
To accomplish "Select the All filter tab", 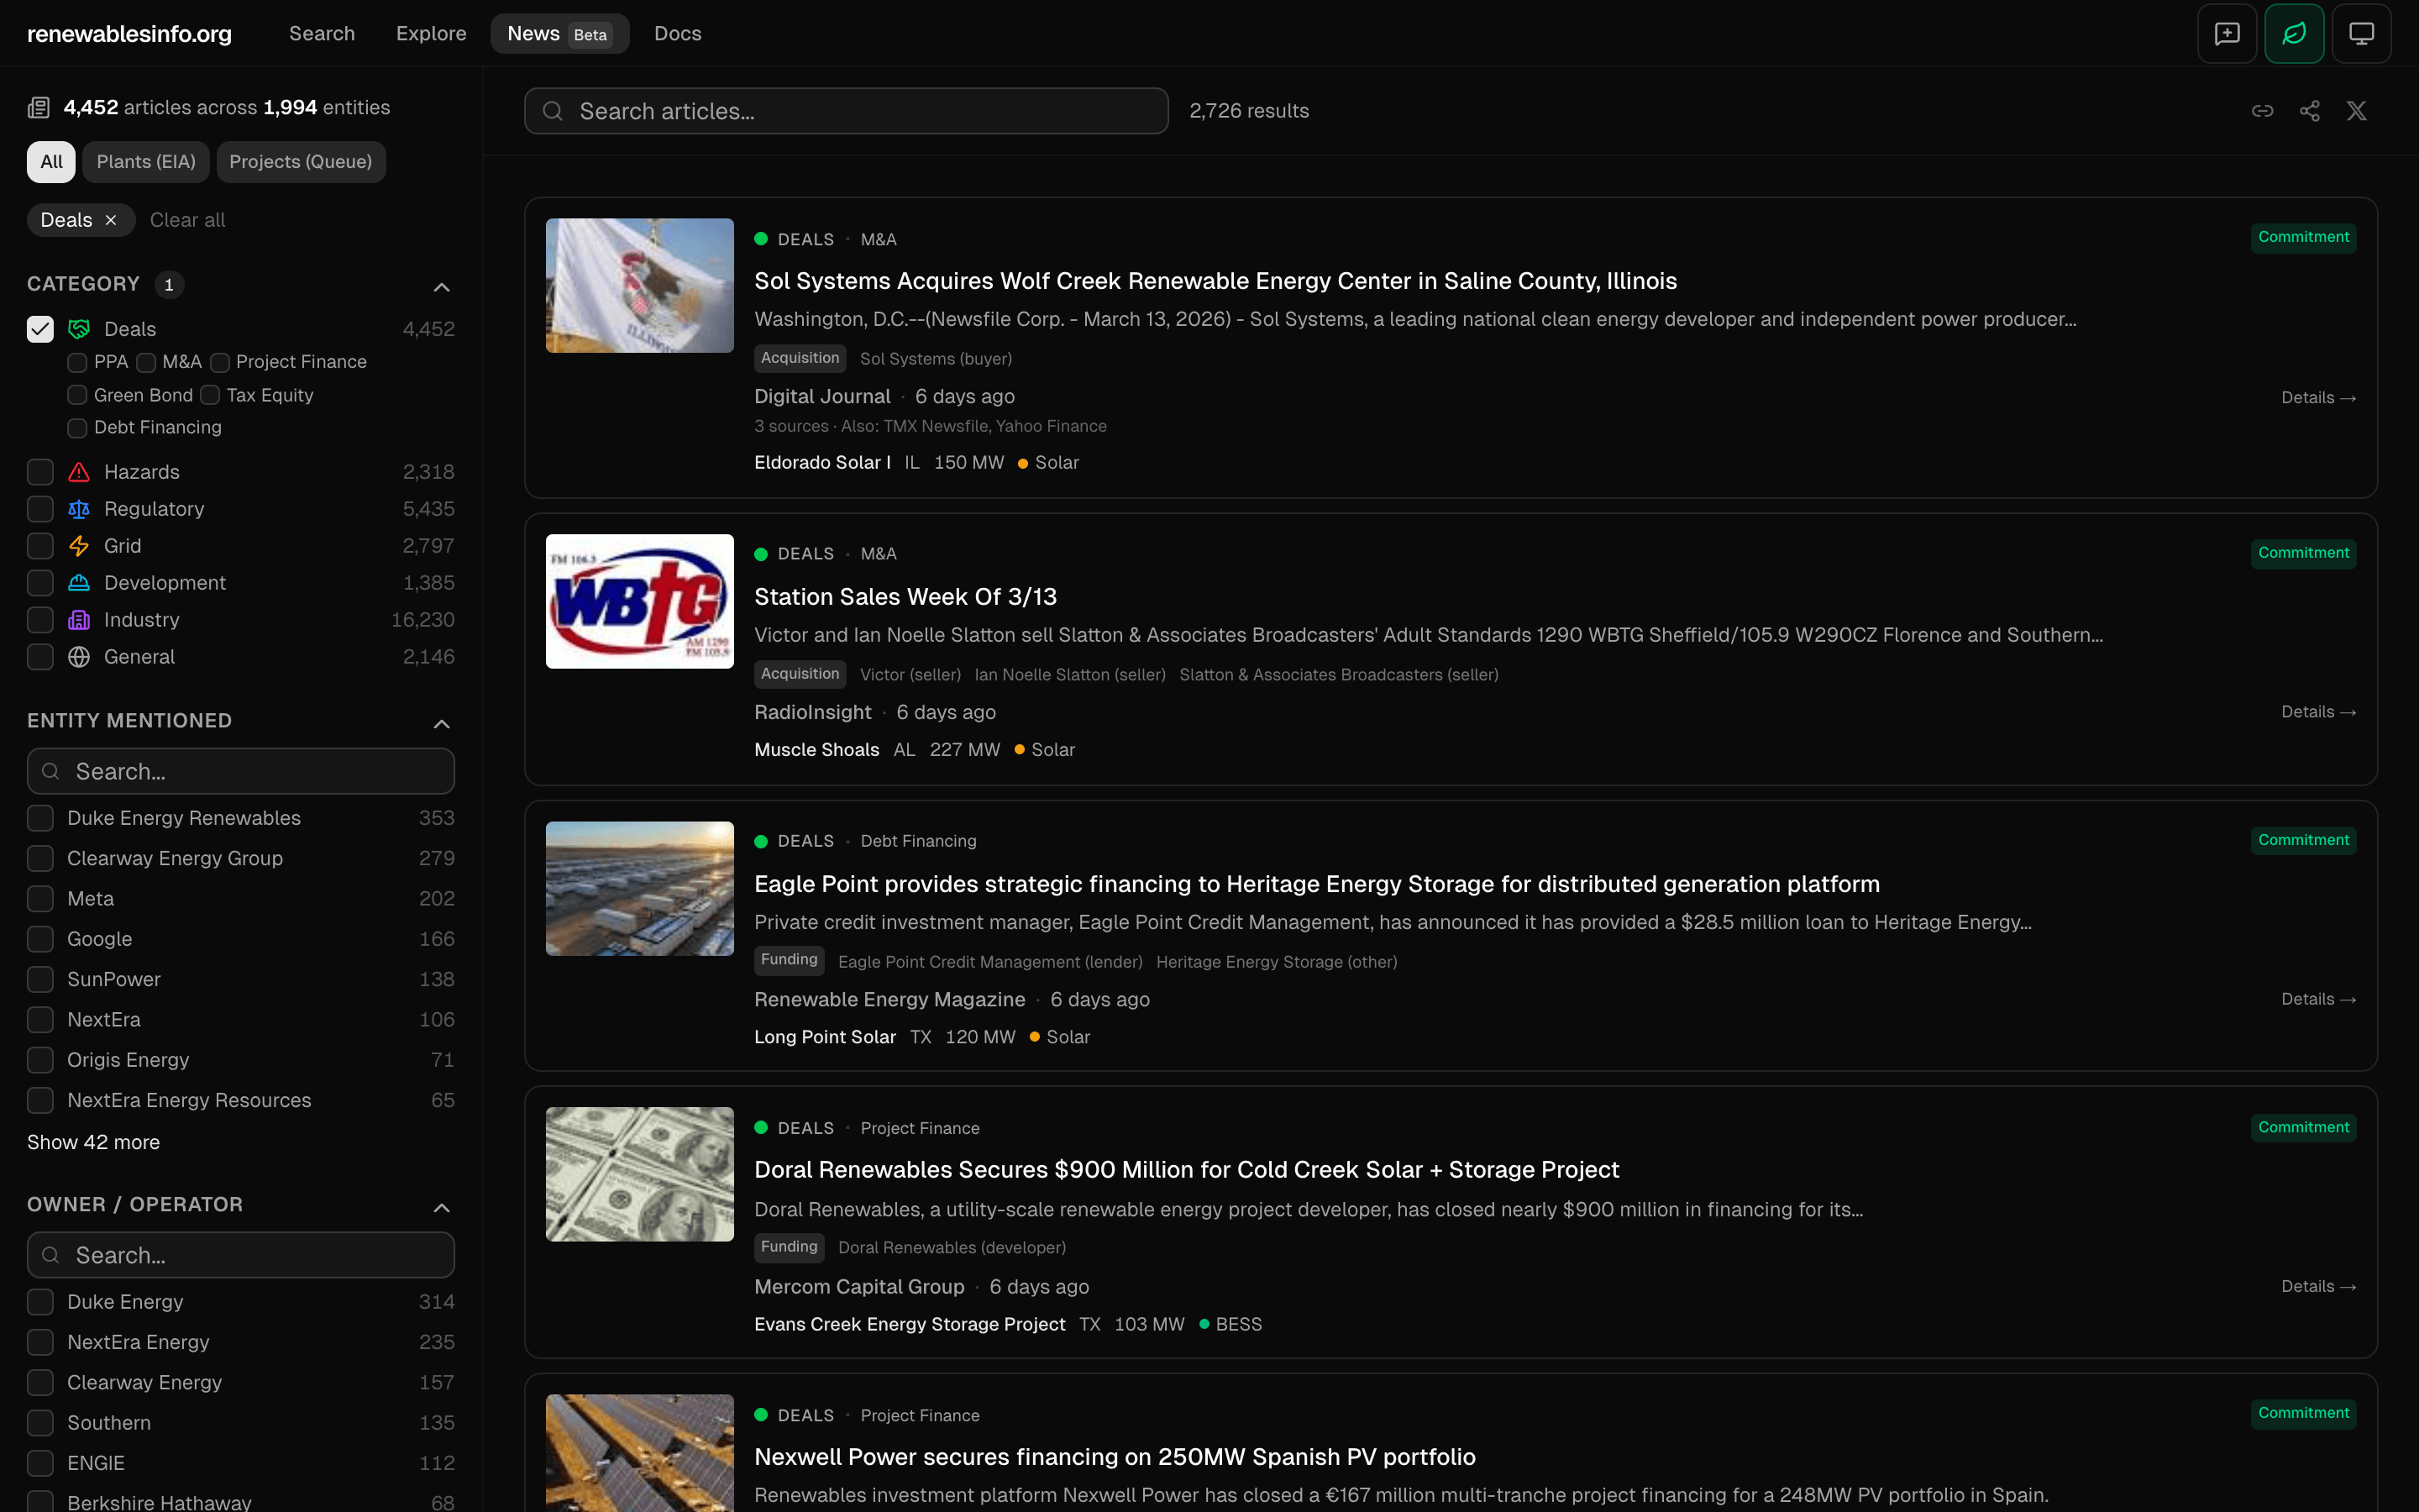I will 51,162.
